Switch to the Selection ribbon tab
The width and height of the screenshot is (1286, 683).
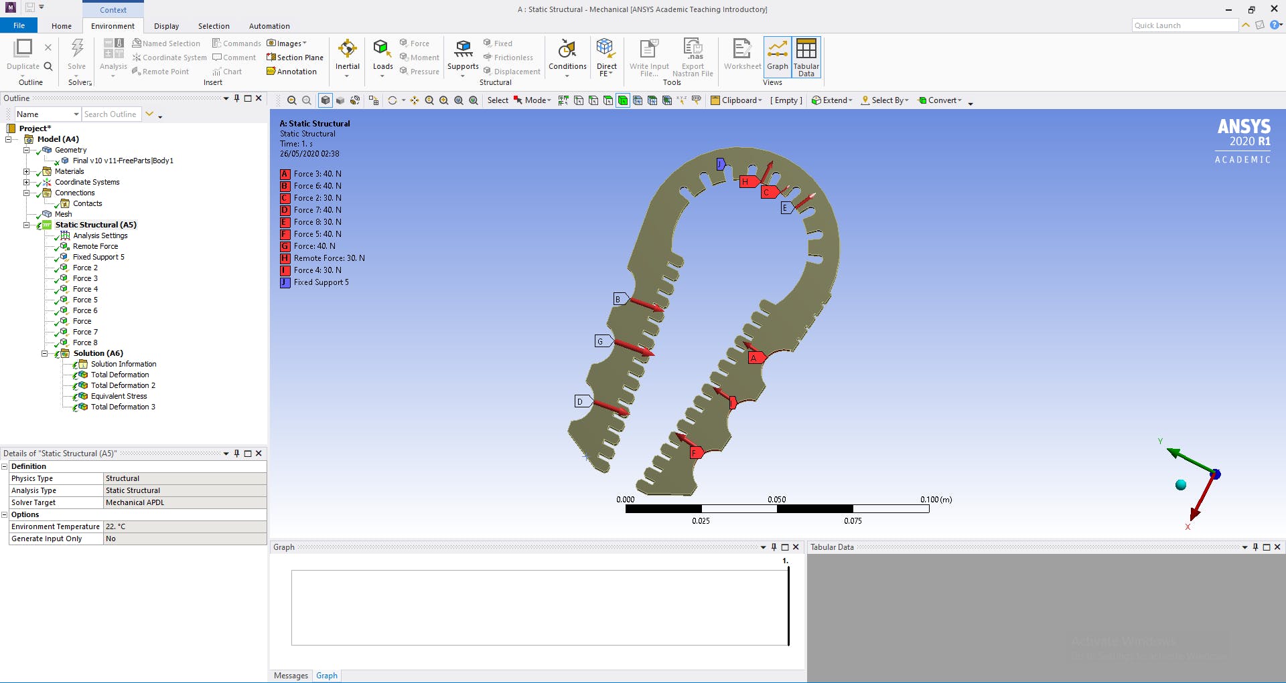[214, 26]
